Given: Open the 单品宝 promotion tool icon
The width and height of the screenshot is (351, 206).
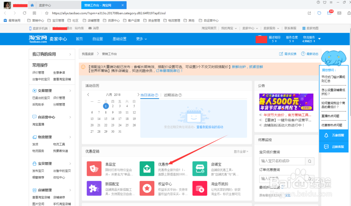Looking at the screenshot, I should tap(94, 169).
